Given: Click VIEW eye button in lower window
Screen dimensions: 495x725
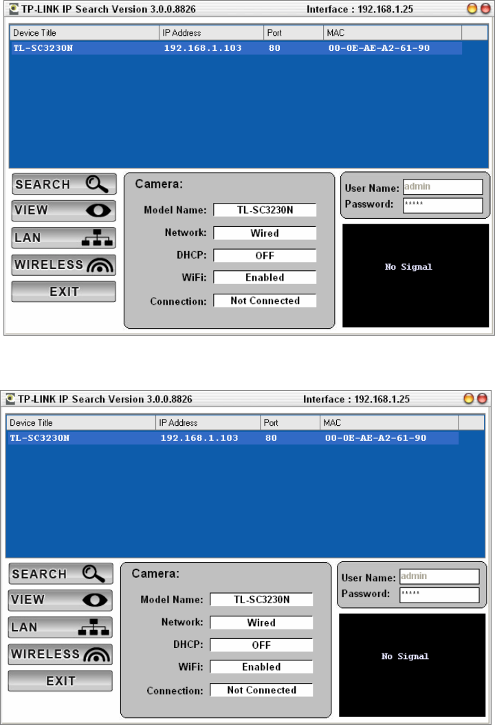Looking at the screenshot, I should tap(60, 600).
